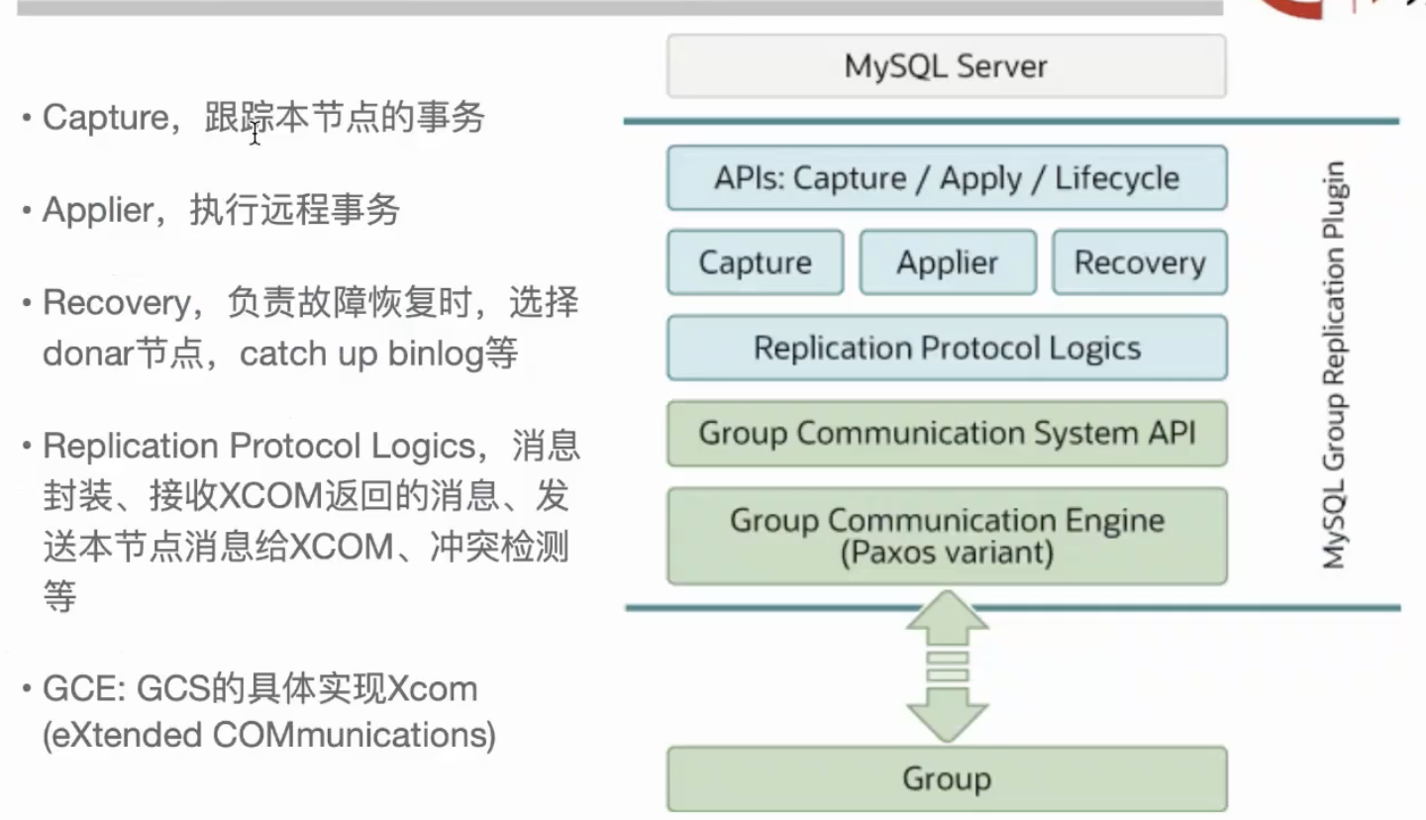
Task: Click the Group box at the bottom
Action: (947, 779)
